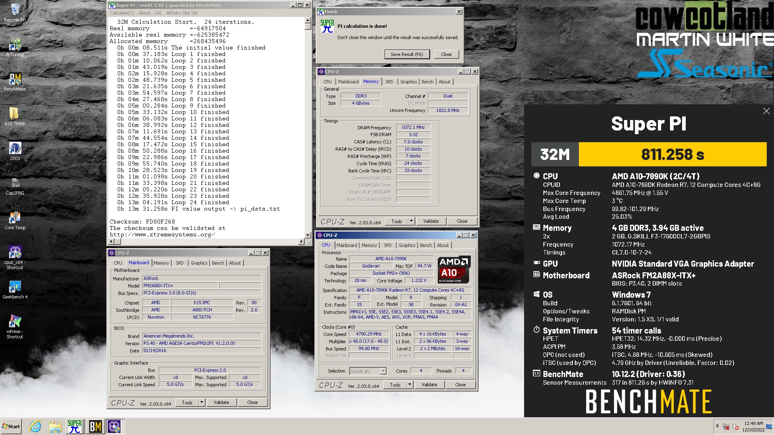The width and height of the screenshot is (774, 435).
Task: Click Super PI horizontal scrollbar left arrow
Action: coord(111,242)
